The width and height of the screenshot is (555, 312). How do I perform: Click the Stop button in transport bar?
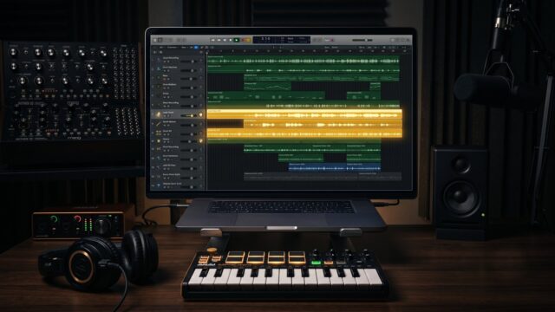(231, 40)
